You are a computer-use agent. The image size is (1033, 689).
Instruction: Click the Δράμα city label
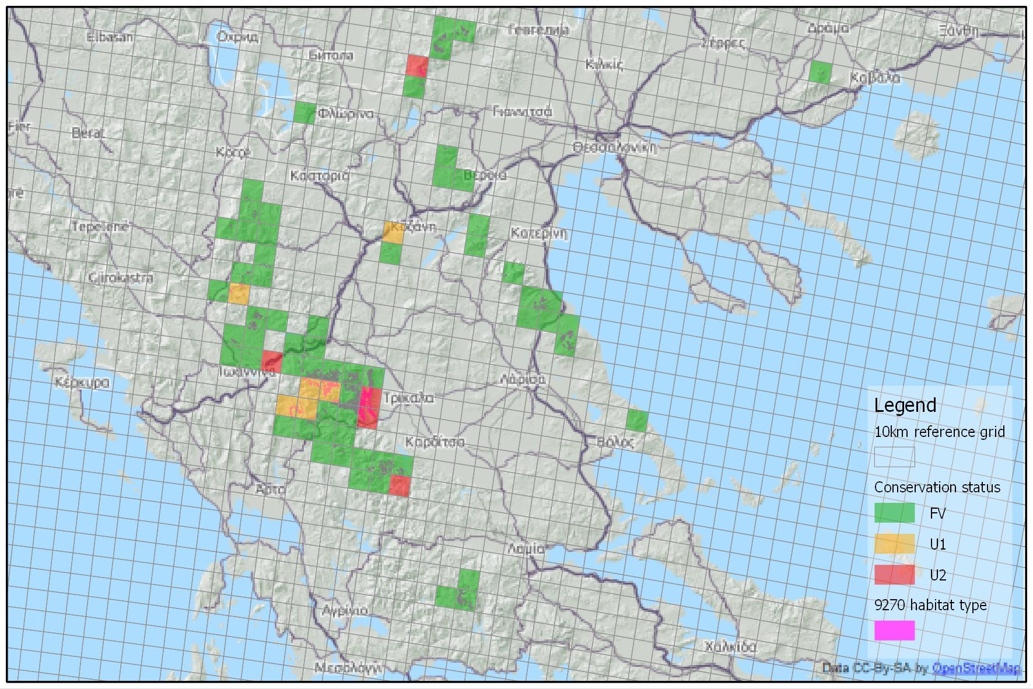point(828,28)
